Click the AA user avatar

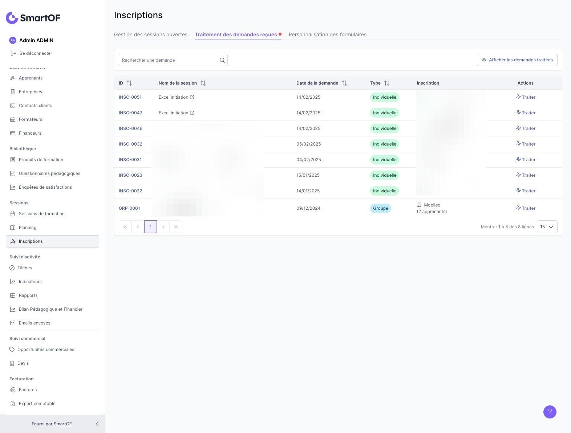(x=13, y=40)
